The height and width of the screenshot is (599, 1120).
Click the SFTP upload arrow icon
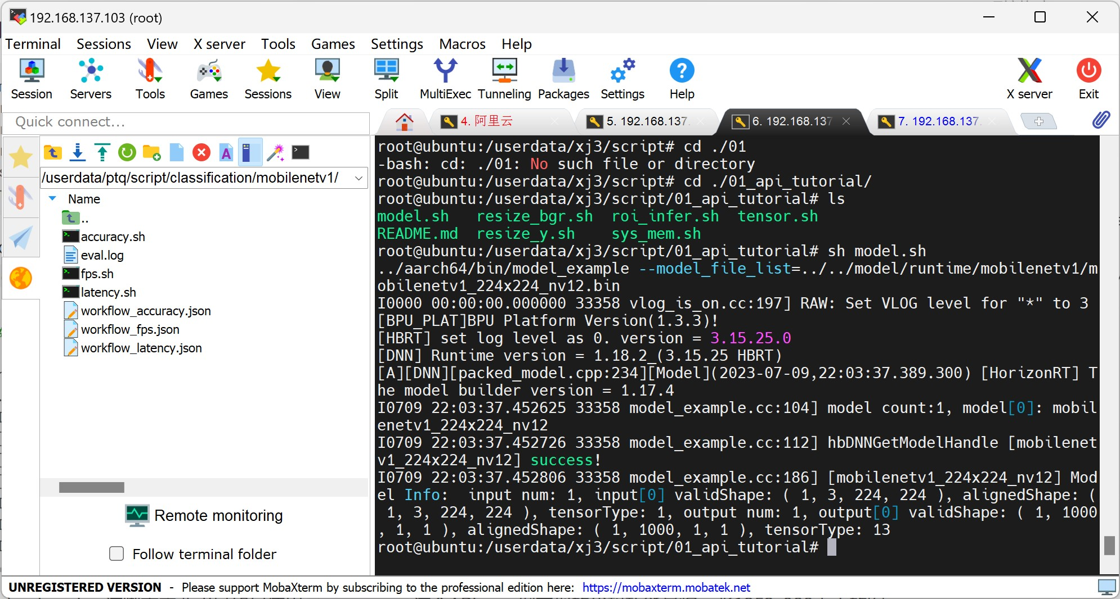102,152
